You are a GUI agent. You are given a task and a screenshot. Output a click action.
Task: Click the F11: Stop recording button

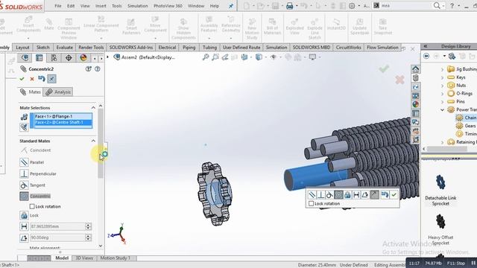click(455, 263)
